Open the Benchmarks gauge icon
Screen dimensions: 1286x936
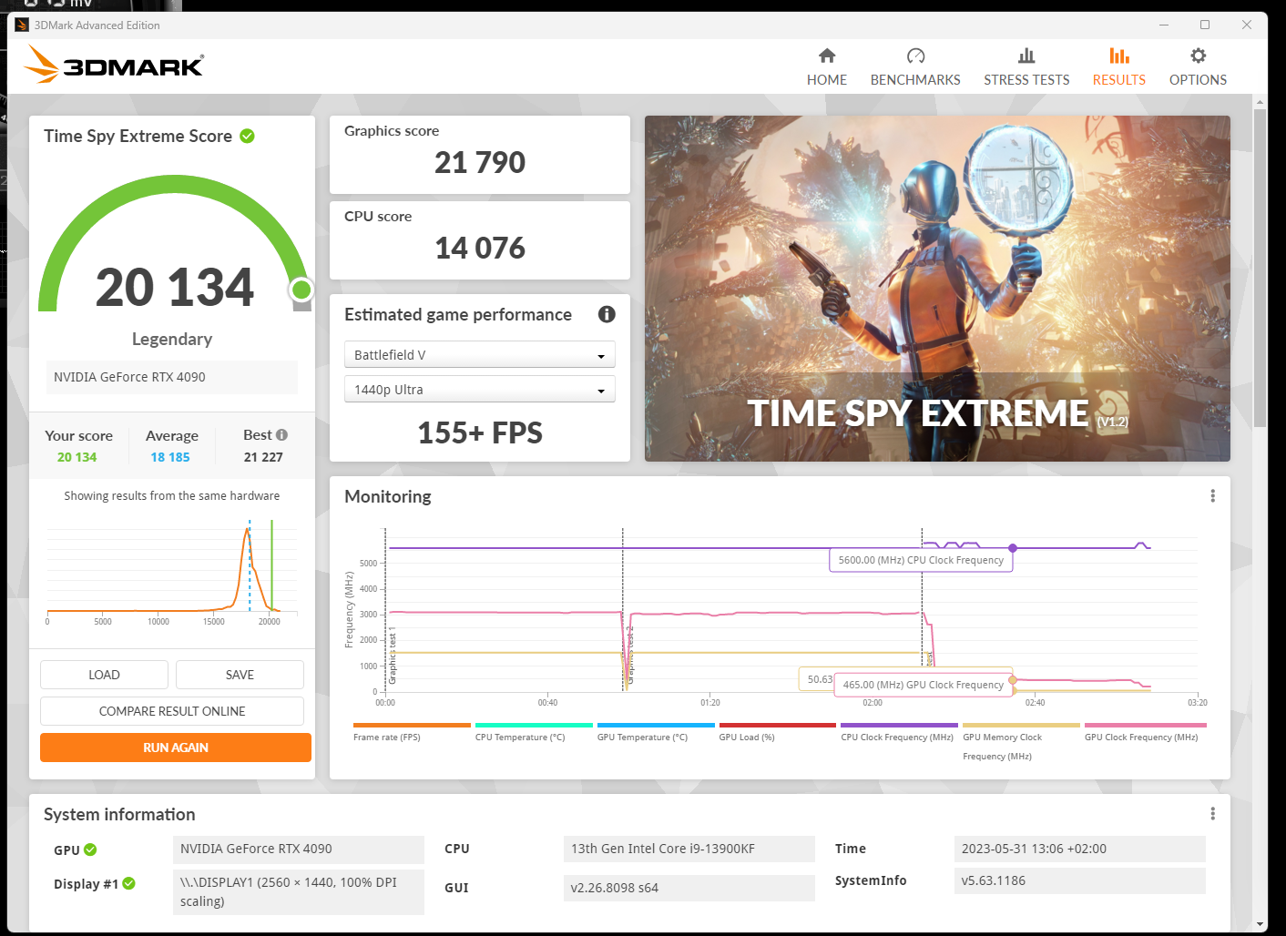point(915,56)
